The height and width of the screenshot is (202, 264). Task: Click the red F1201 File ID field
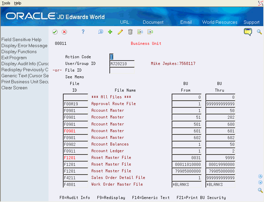click(75, 158)
